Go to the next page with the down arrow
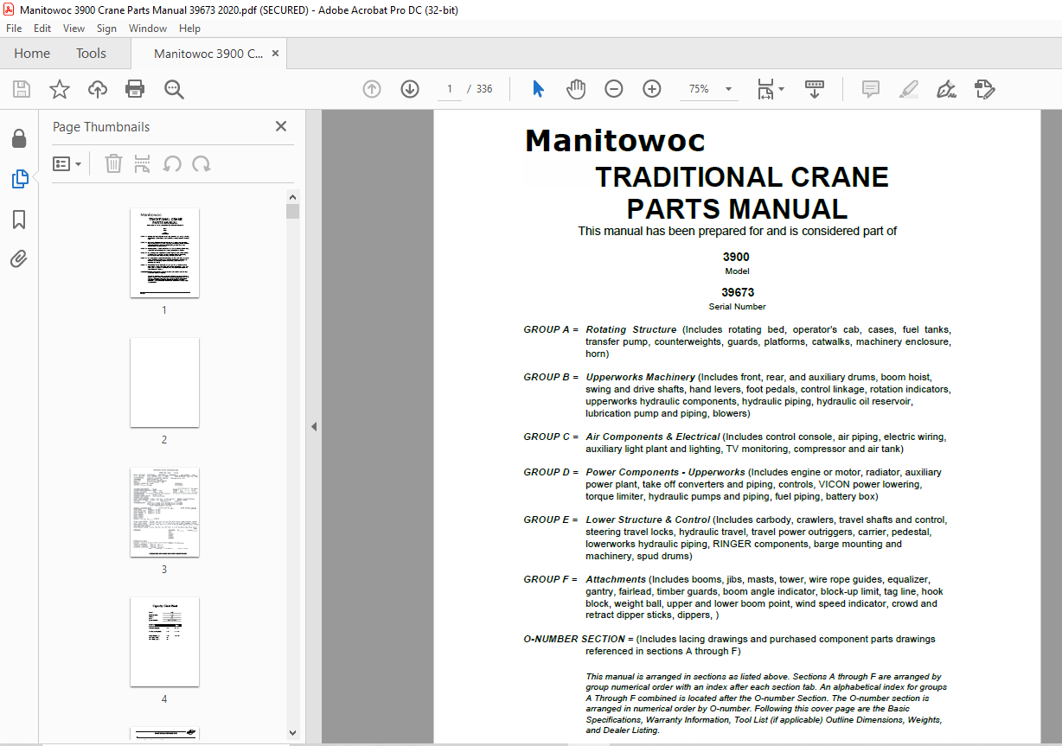 [x=410, y=89]
